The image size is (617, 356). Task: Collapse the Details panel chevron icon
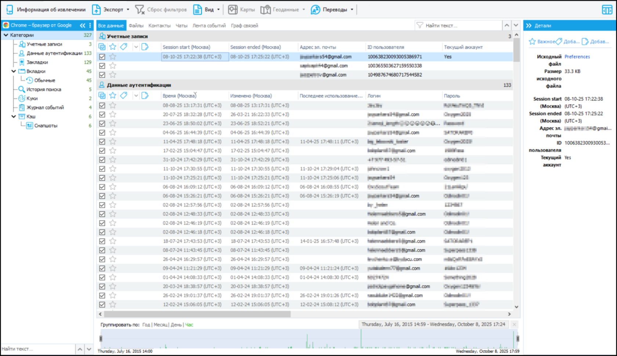529,25
